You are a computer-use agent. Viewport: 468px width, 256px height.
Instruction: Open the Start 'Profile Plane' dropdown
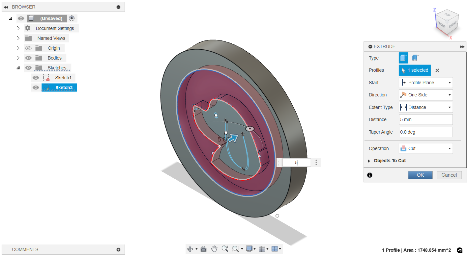[x=426, y=83]
